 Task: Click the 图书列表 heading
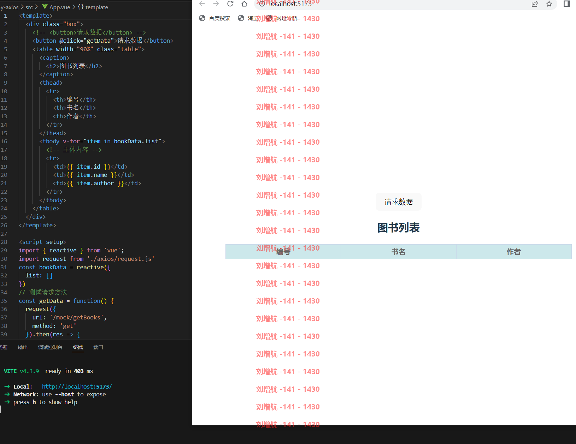[x=398, y=228]
